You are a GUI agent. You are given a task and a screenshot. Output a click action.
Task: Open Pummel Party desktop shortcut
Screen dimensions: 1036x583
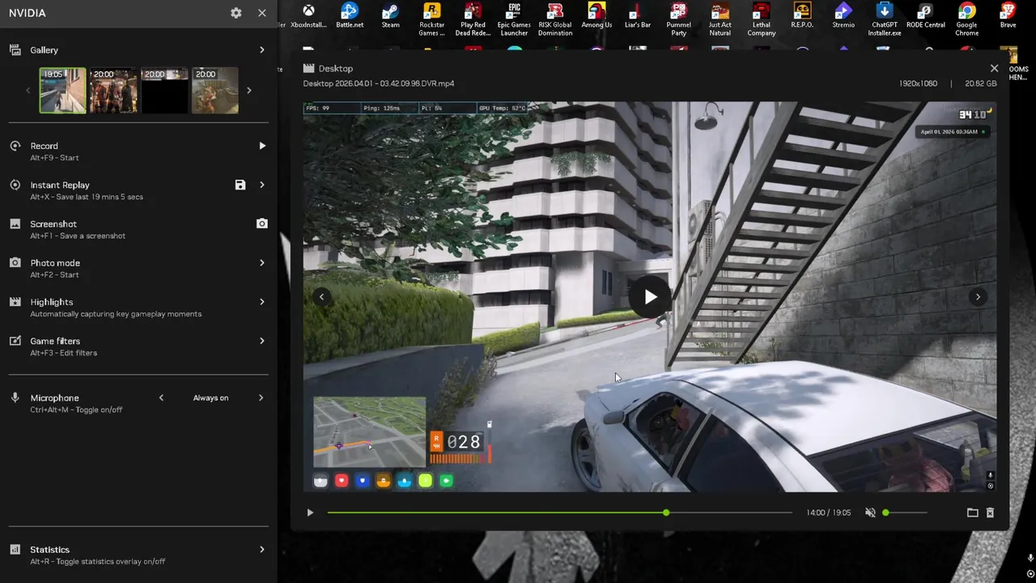point(679,19)
